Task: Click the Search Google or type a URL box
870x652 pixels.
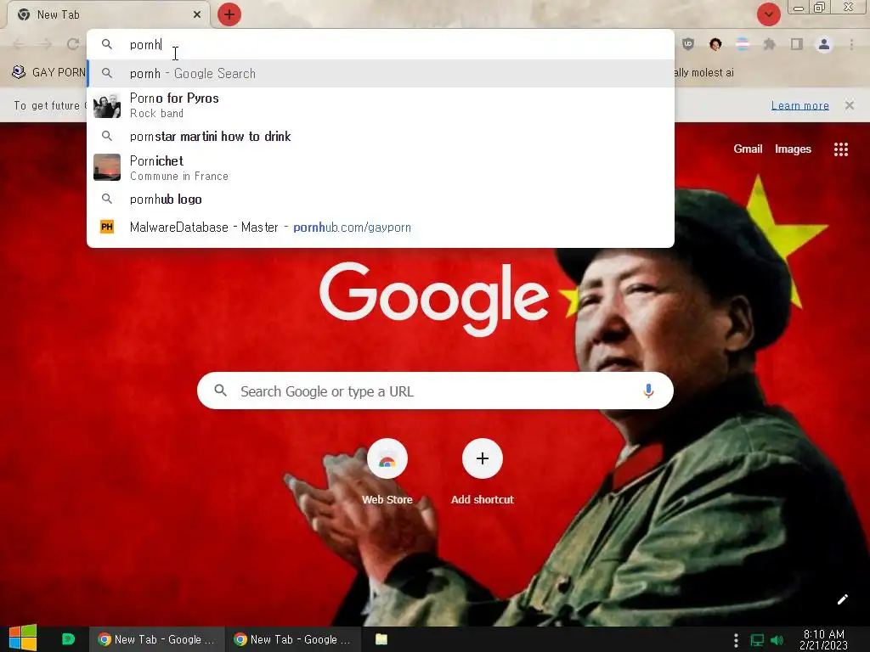Action: pos(436,391)
